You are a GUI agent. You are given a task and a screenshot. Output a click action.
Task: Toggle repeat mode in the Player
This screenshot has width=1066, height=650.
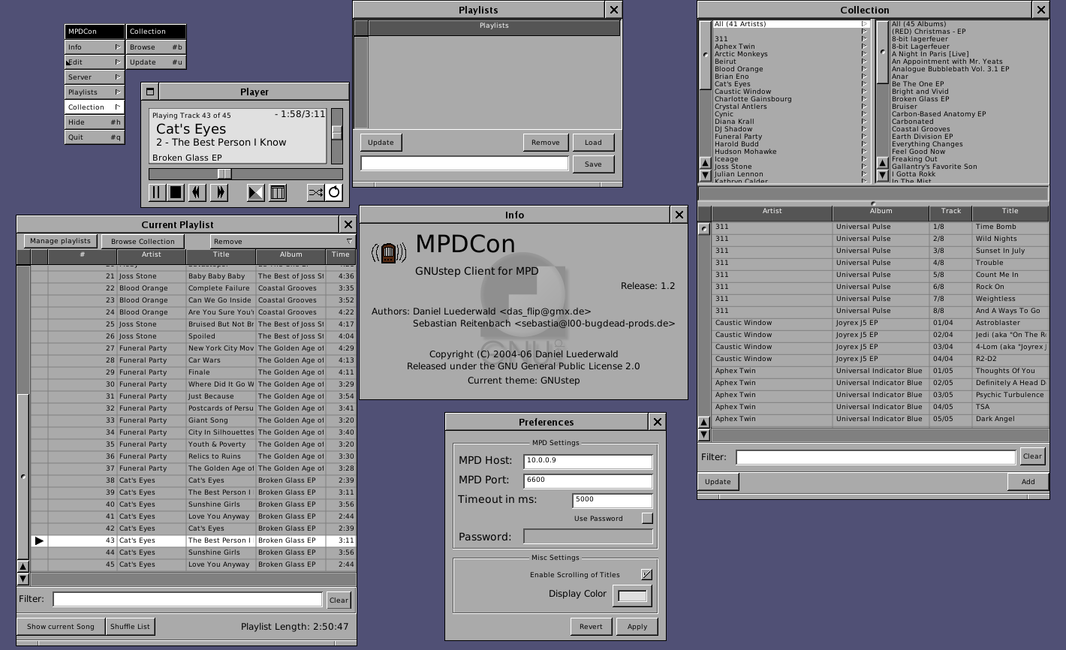334,193
